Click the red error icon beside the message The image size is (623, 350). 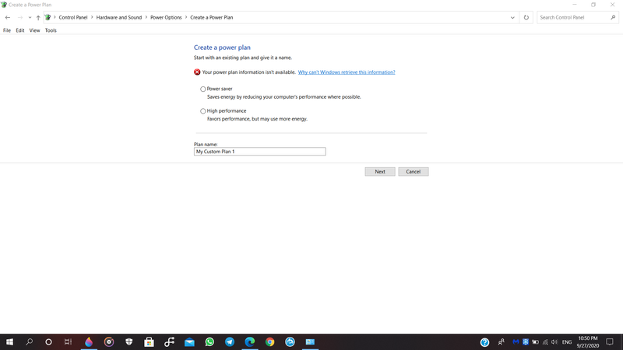point(197,72)
